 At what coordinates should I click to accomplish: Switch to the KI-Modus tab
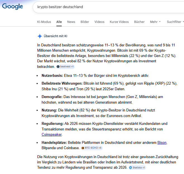(44, 22)
